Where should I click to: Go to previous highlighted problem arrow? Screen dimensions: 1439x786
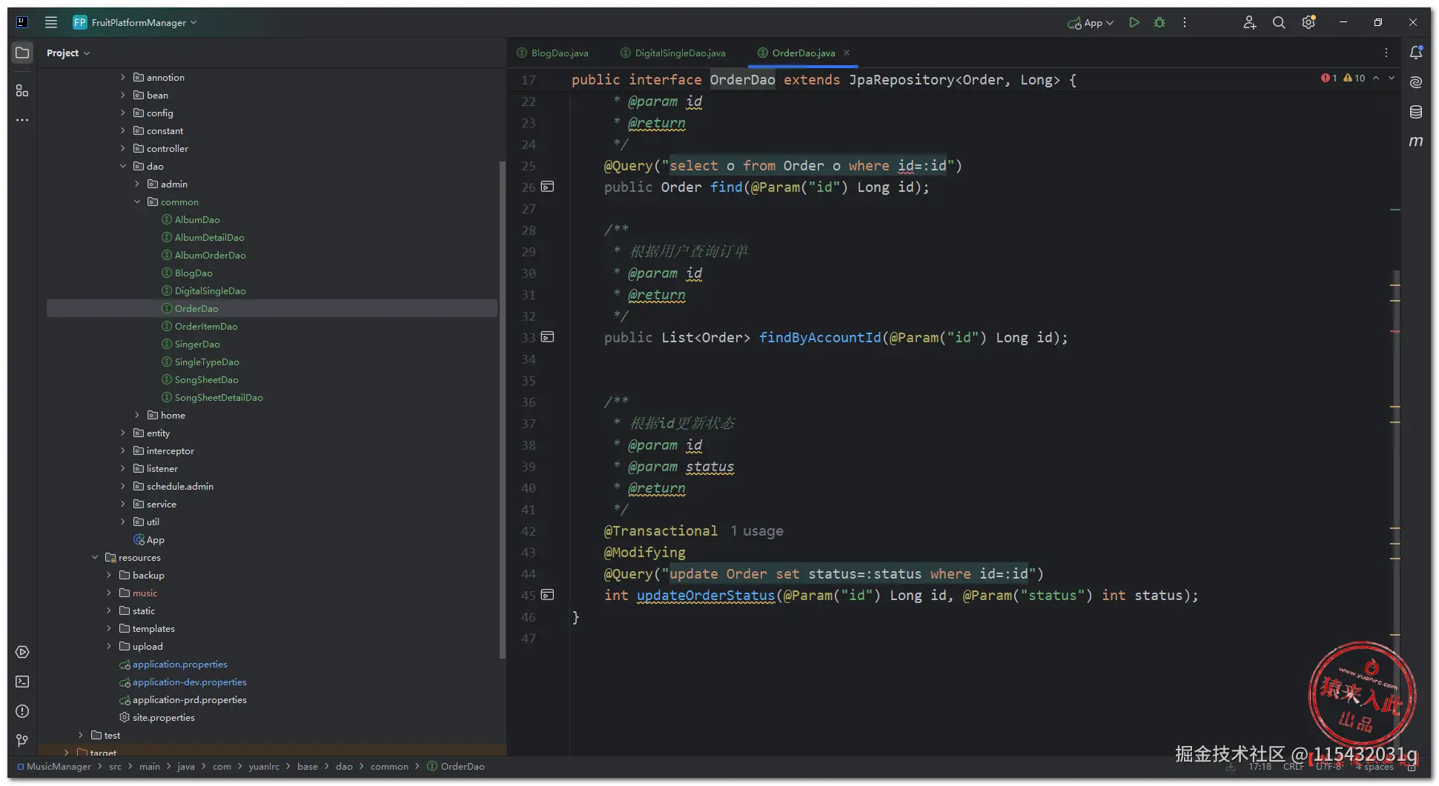pyautogui.click(x=1376, y=78)
